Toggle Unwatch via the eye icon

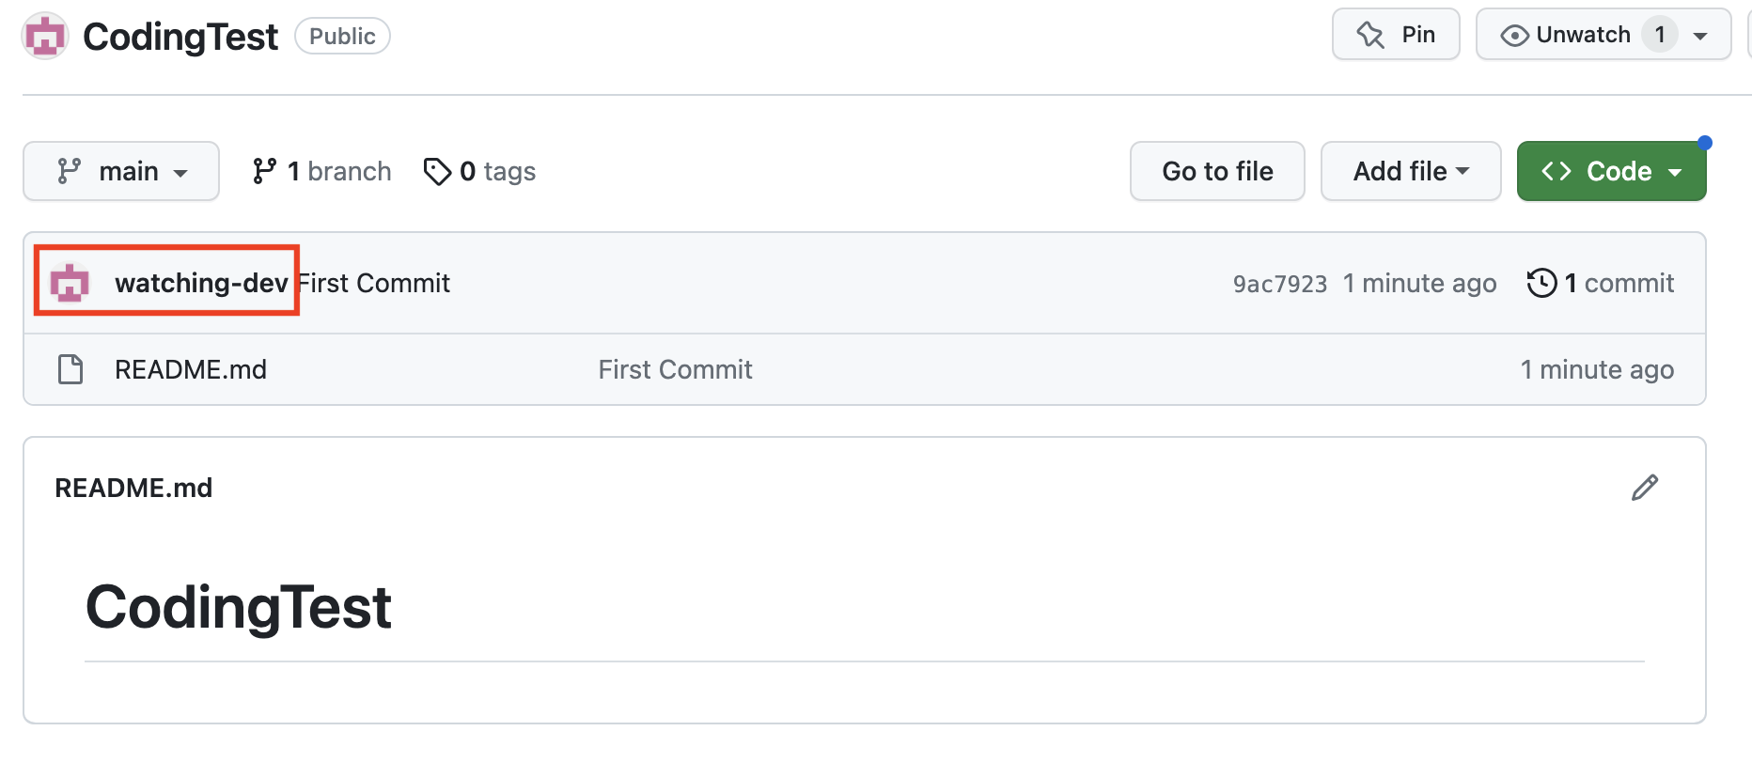(x=1514, y=36)
